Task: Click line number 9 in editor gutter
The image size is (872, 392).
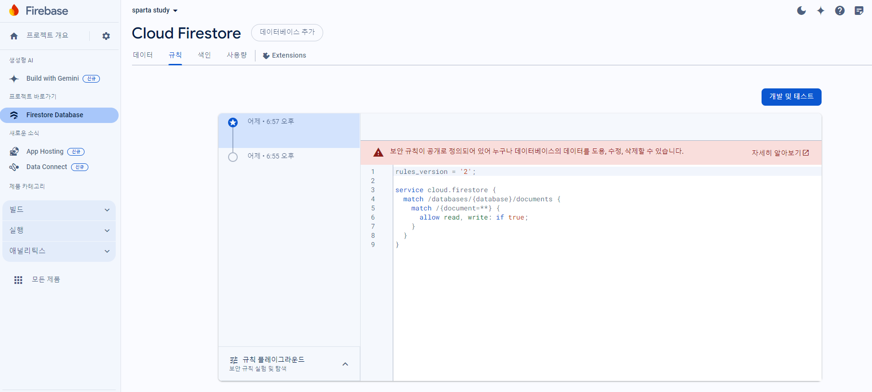Action: (x=373, y=245)
